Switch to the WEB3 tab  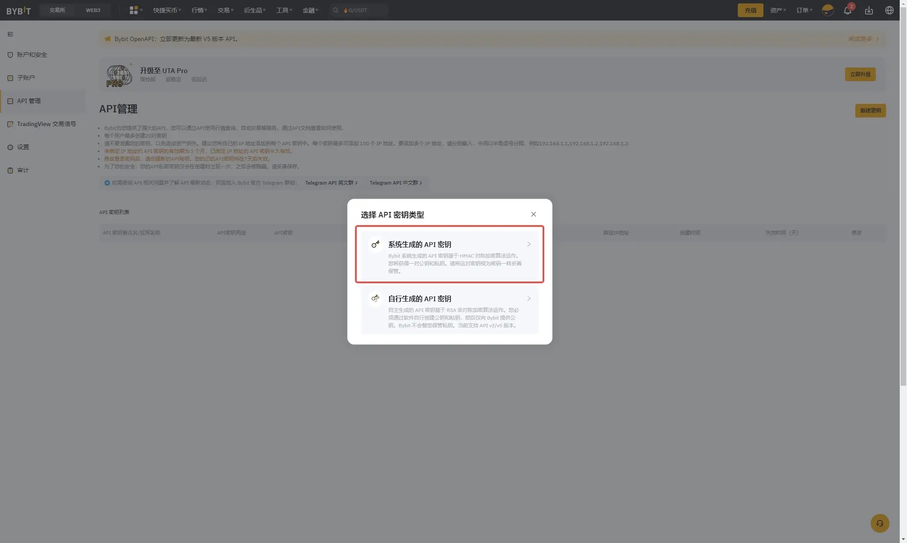93,10
